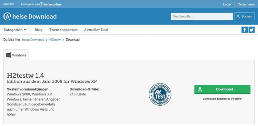Click the Download breadcrumb current page text
258x126 pixels.
point(73,40)
